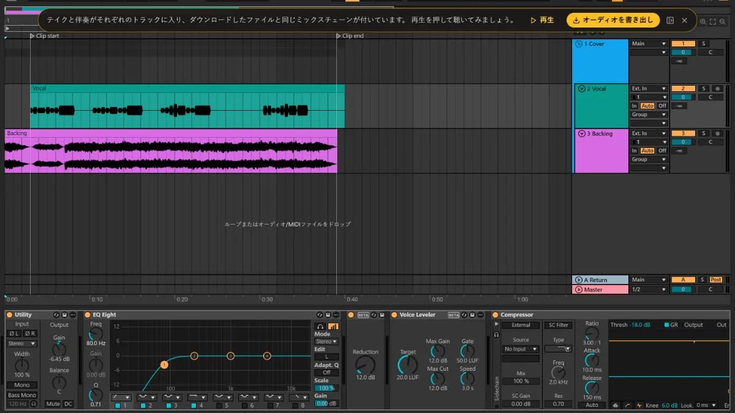Click Utility Mono button
735x413 pixels.
click(21, 385)
